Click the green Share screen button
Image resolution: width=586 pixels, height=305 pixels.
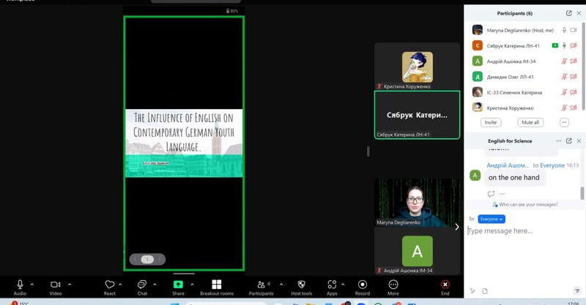pos(178,287)
